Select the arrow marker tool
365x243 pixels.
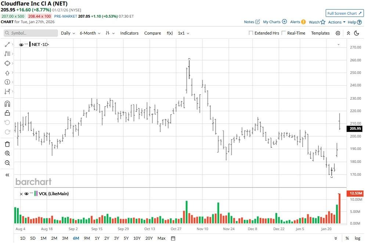(x=7, y=73)
